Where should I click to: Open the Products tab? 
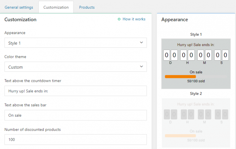(x=87, y=7)
